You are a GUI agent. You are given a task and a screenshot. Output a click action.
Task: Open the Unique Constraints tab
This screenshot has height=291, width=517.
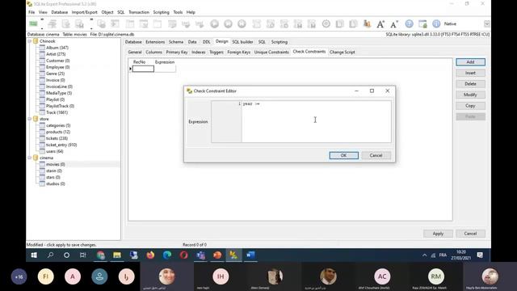coord(271,52)
